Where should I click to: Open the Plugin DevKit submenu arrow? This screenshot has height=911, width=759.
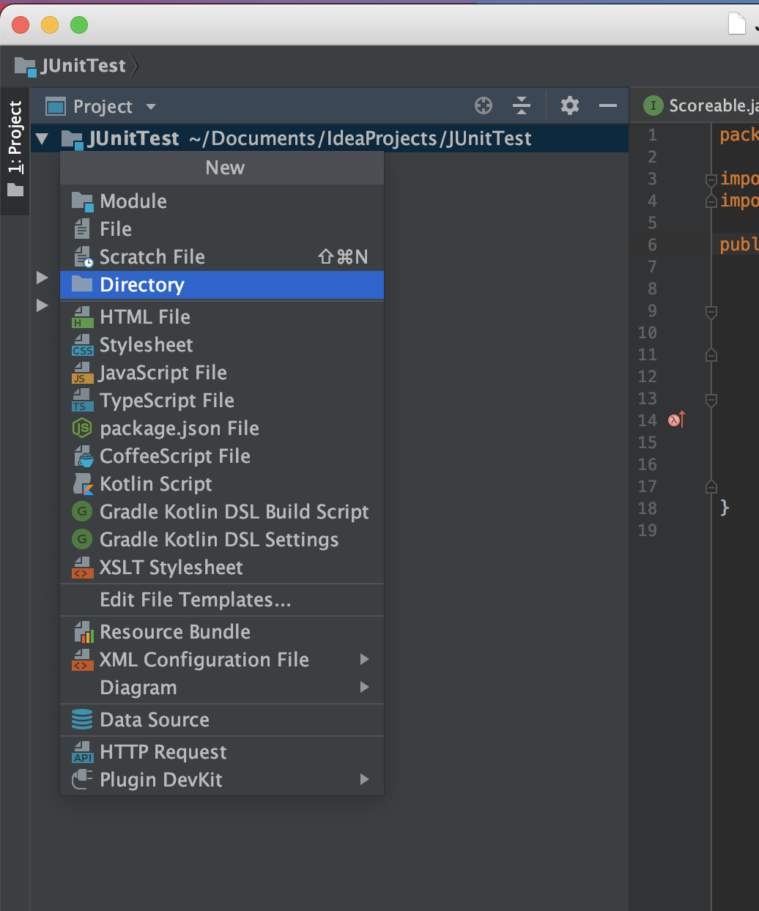point(364,779)
